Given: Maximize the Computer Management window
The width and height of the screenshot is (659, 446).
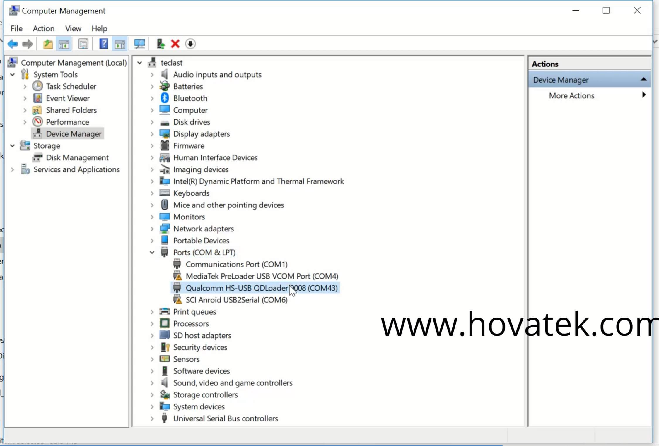Looking at the screenshot, I should (606, 11).
